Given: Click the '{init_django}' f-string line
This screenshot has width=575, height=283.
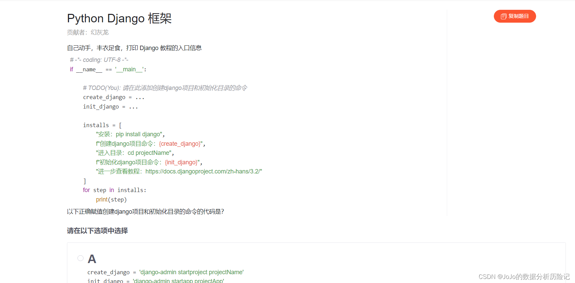Looking at the screenshot, I should [x=149, y=162].
